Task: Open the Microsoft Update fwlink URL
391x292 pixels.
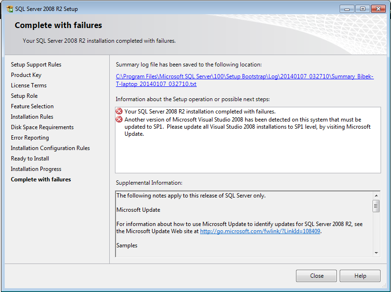Action: click(x=260, y=231)
